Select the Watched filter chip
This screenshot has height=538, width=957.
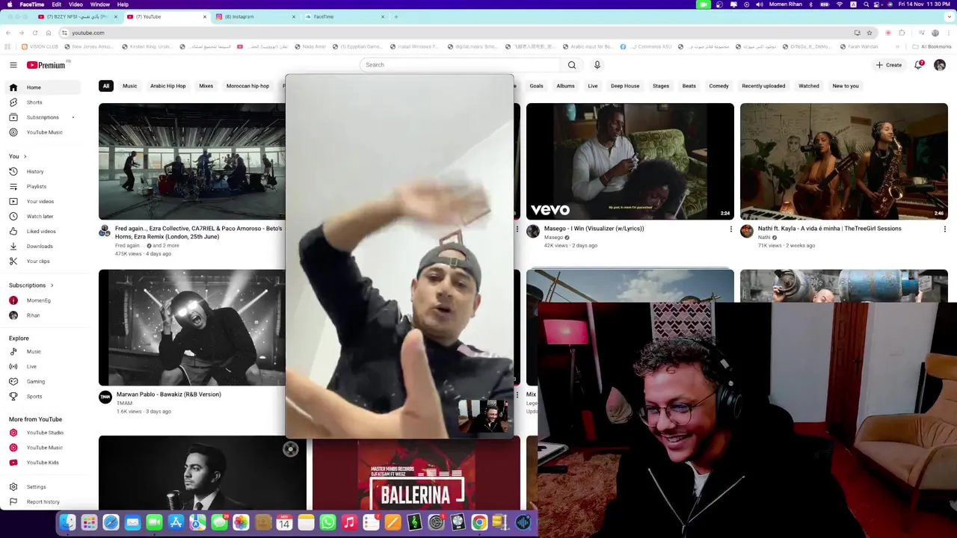pyautogui.click(x=809, y=86)
